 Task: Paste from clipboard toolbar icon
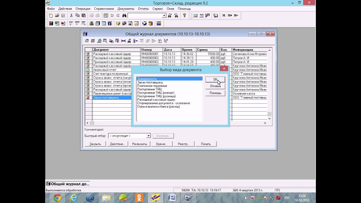click(x=83, y=16)
